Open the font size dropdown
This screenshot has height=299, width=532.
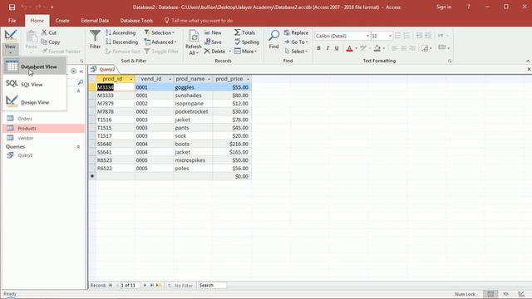pos(390,36)
